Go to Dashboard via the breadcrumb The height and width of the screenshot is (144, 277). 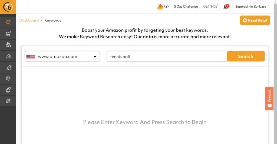click(x=29, y=20)
